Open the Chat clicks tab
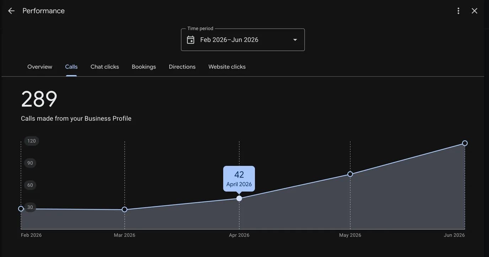Screen dimensions: 489x257 click(105, 67)
